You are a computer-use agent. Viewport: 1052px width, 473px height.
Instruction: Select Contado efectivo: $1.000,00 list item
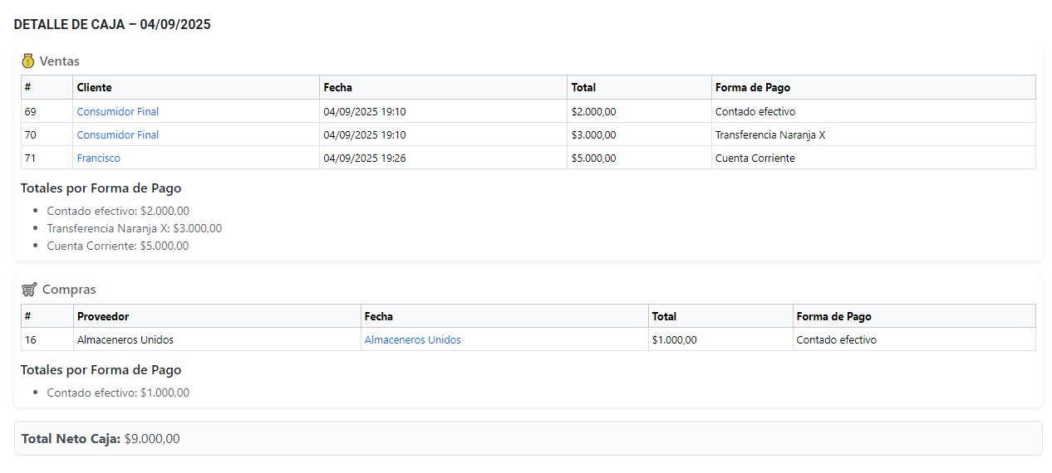point(117,393)
